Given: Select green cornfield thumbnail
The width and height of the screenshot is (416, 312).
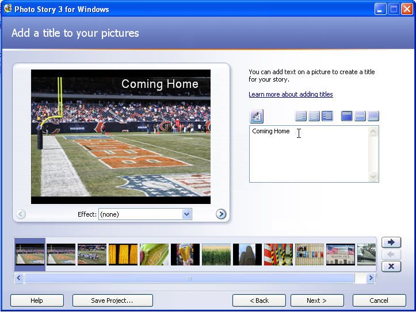Looking at the screenshot, I should (x=216, y=255).
